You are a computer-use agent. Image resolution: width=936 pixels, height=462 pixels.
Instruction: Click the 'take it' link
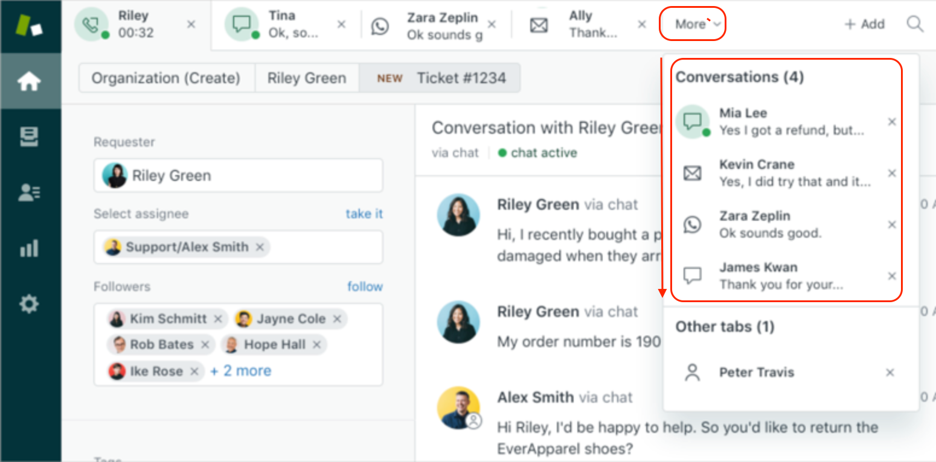[364, 214]
